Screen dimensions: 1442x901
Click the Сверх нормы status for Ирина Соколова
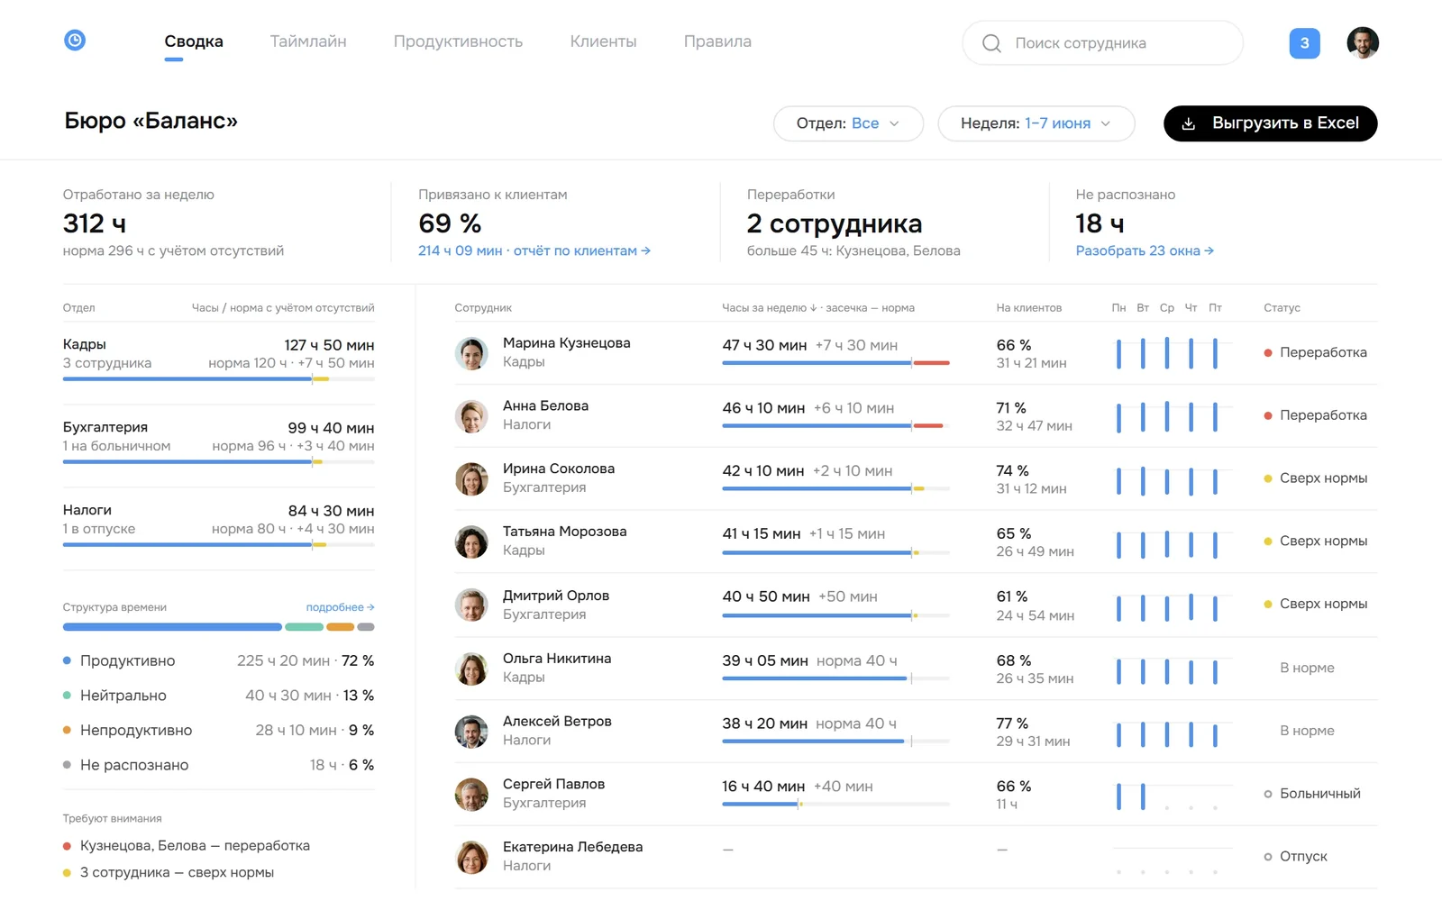(x=1315, y=478)
